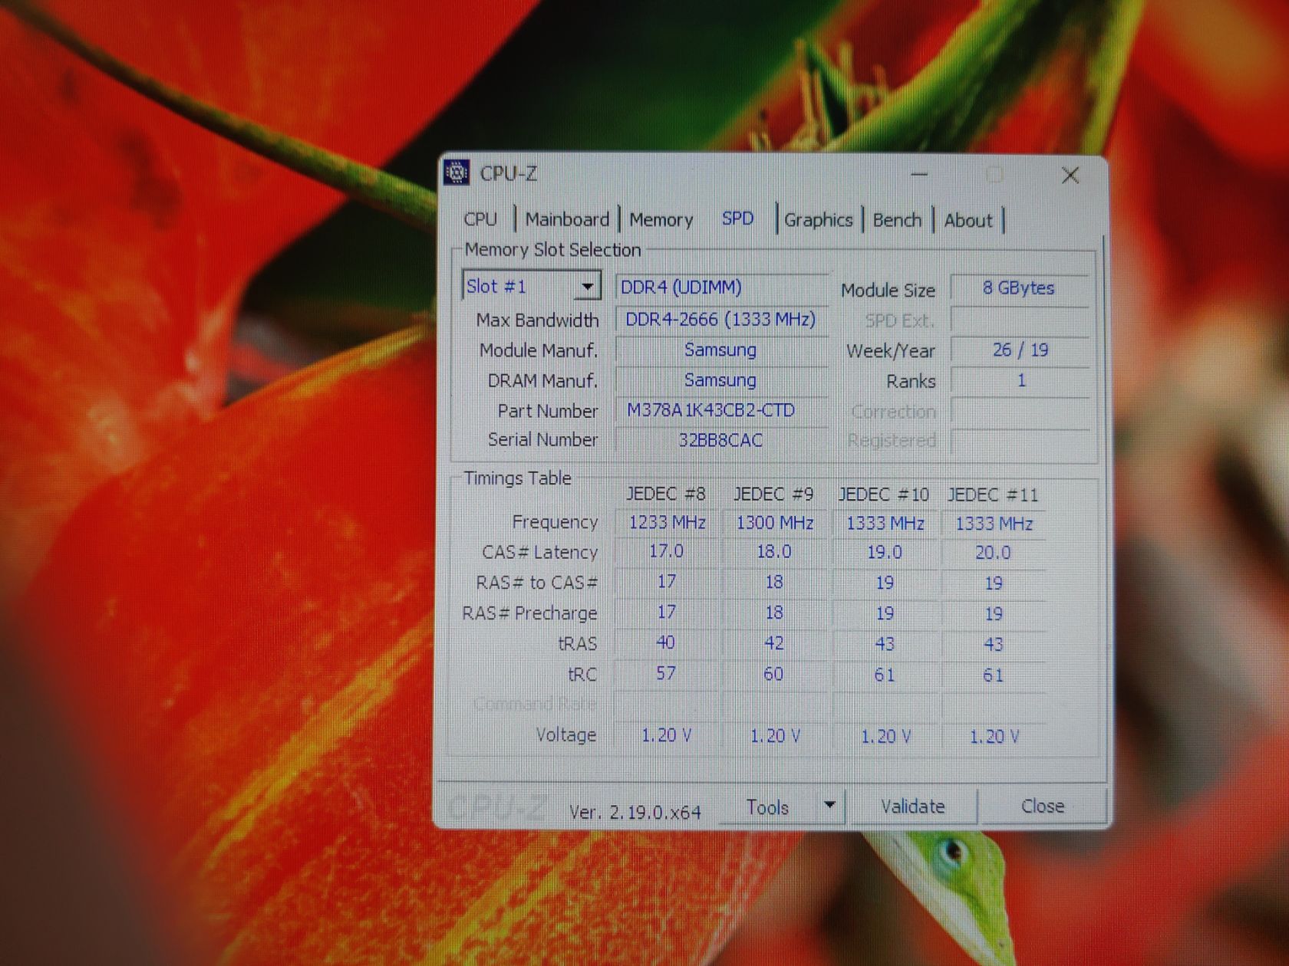Show the About tab

click(968, 221)
